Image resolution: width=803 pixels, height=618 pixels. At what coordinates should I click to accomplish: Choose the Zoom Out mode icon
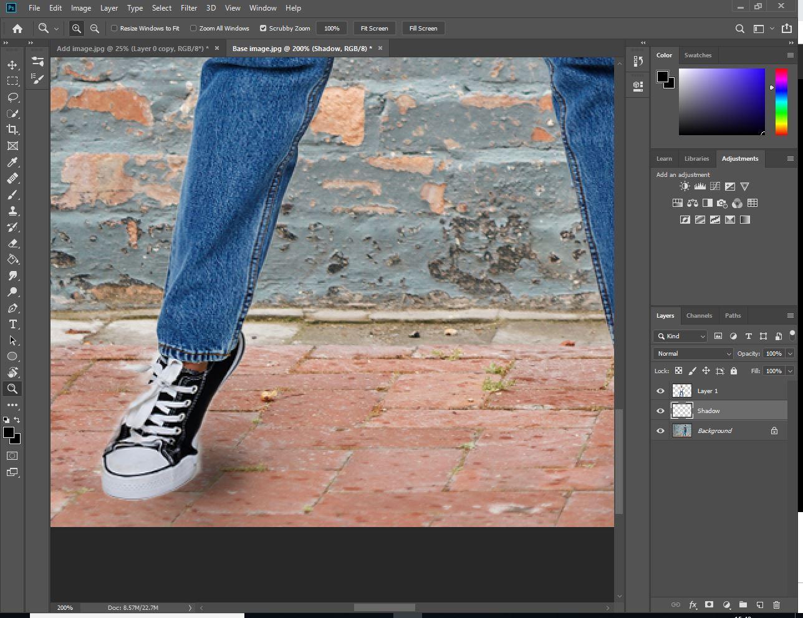point(95,28)
